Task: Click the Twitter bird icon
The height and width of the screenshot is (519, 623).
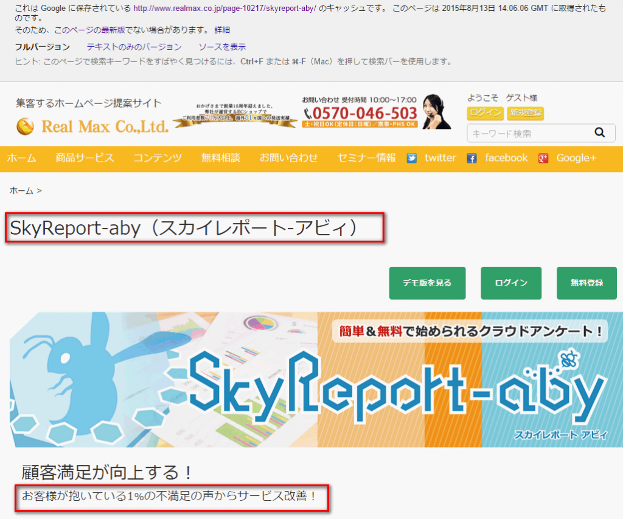Action: pos(412,159)
